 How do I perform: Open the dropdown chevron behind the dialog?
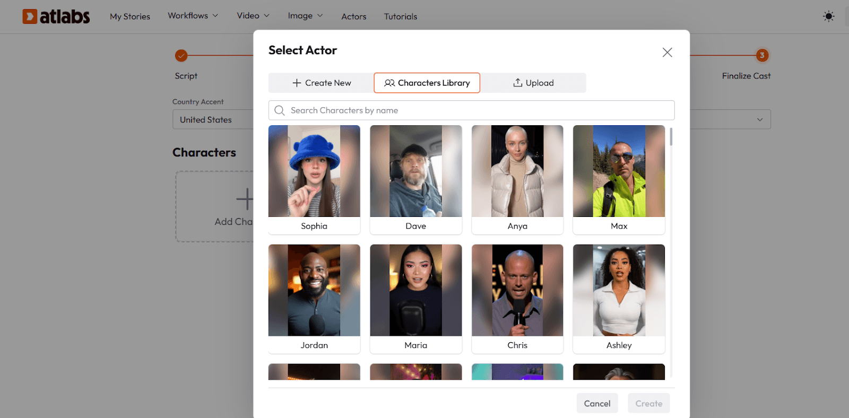(760, 119)
